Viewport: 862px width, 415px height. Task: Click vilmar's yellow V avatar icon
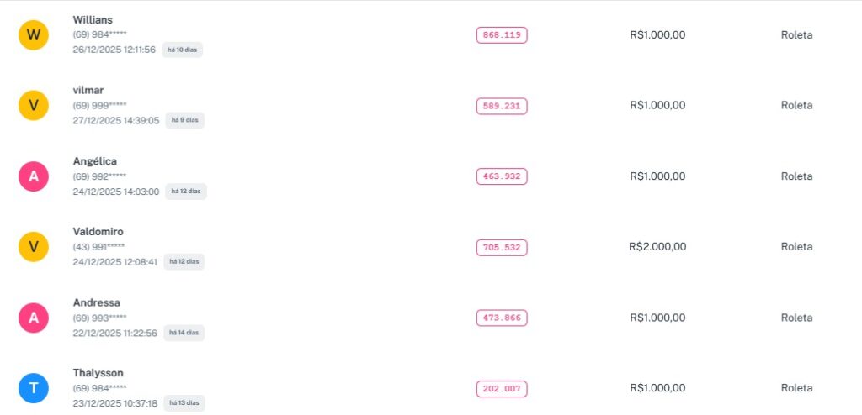tap(34, 106)
